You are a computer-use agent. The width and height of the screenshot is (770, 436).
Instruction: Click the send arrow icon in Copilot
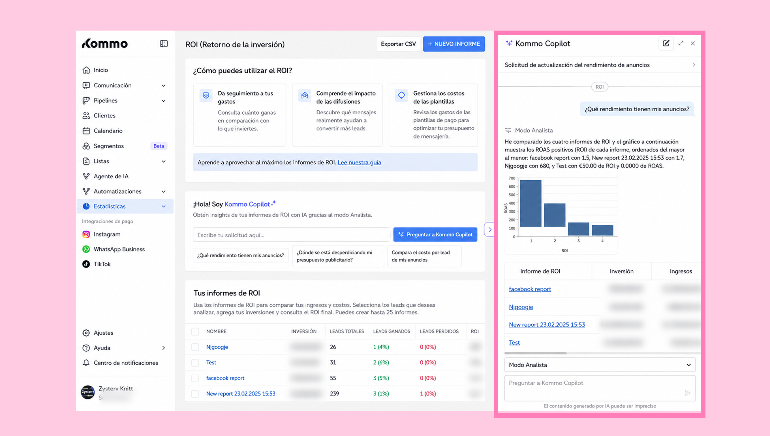(x=687, y=393)
